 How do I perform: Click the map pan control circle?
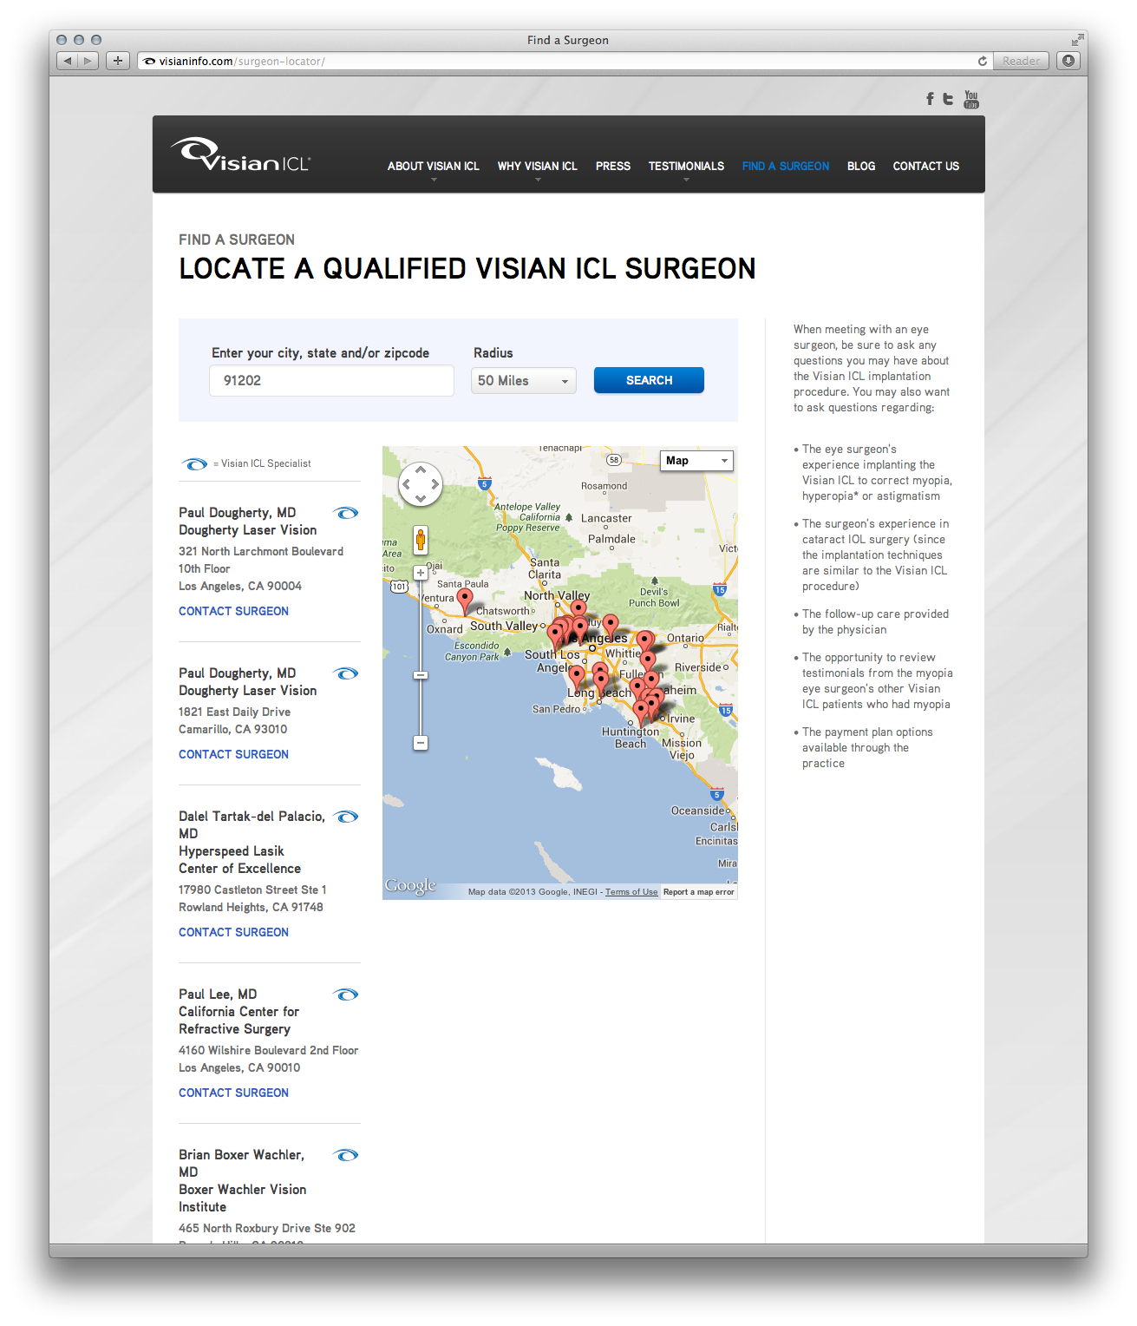[421, 484]
